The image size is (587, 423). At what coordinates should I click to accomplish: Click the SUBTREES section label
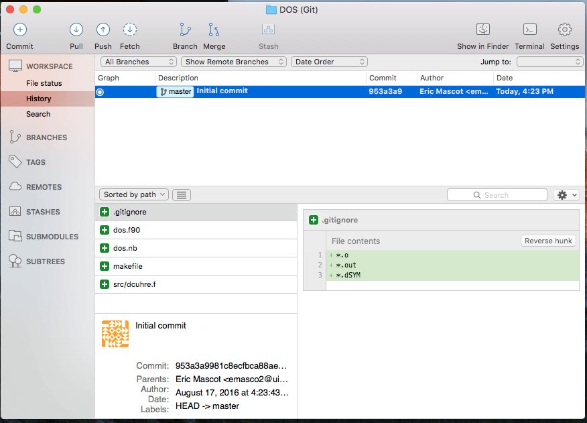tap(46, 261)
